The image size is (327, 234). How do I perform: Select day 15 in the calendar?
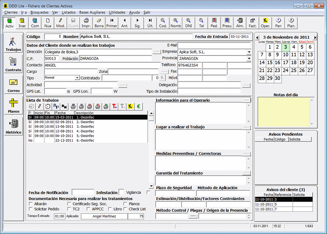click(270, 63)
